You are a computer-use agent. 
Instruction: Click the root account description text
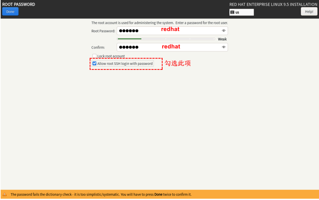(x=160, y=23)
